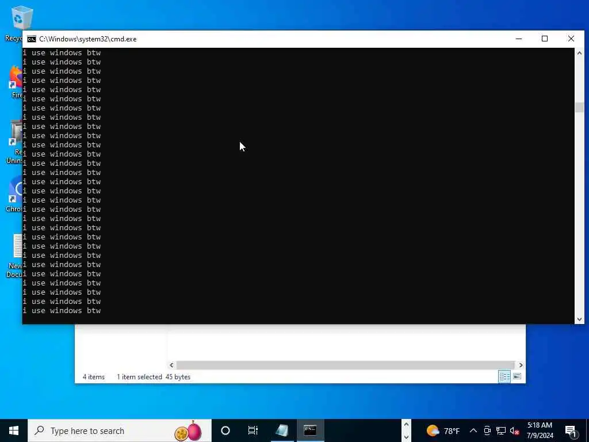
Task: Click the cmd scrollbar down arrow
Action: tap(579, 319)
